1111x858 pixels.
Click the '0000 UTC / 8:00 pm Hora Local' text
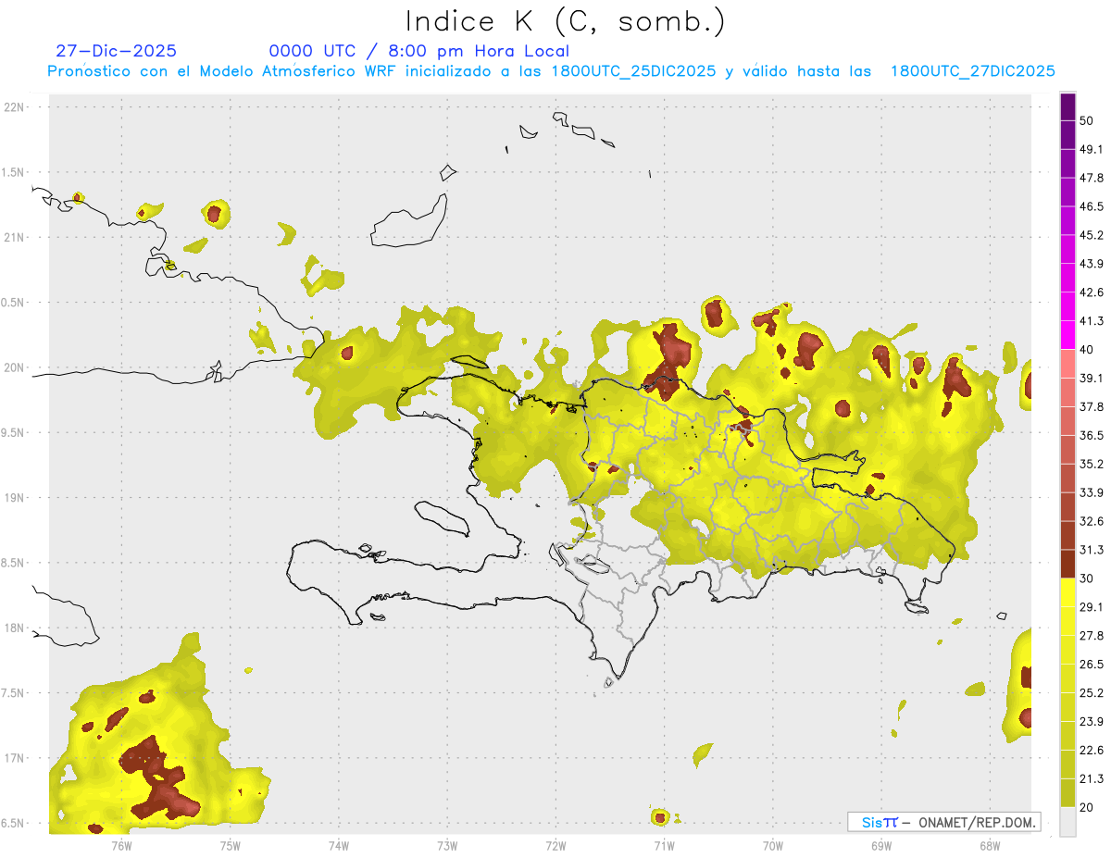(419, 51)
